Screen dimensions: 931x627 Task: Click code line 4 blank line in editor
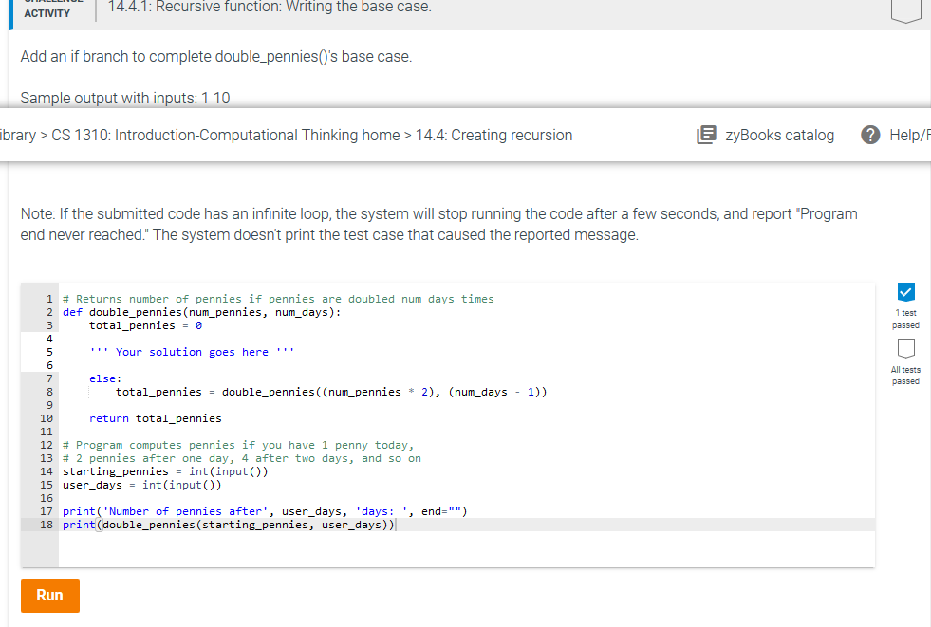466,339
